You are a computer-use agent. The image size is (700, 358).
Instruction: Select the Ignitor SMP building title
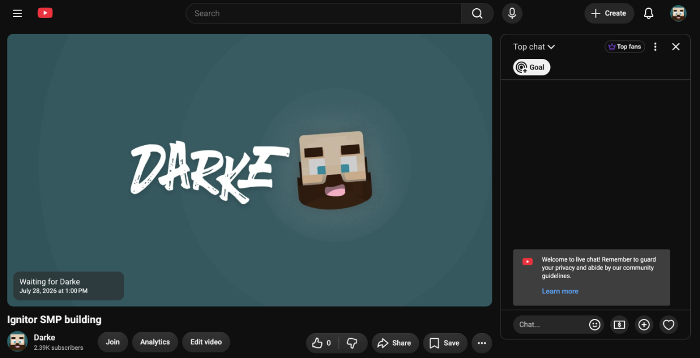point(54,320)
